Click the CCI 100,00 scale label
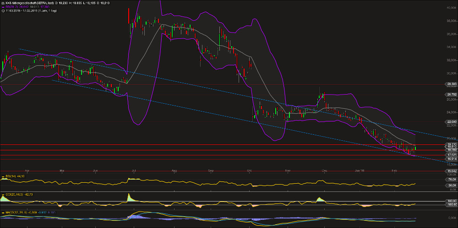 [452, 201]
